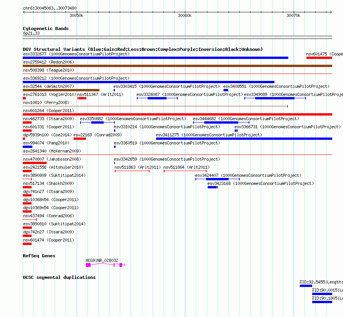The height and width of the screenshot is (317, 343).
Task: Click the esv3444682 blue glyph
Action: [221, 122]
